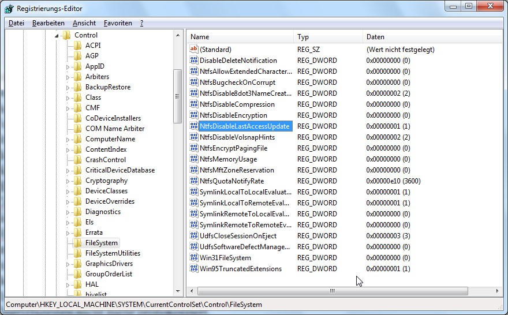Open the Ansicht menu
This screenshot has width=508, height=315.
coord(84,23)
